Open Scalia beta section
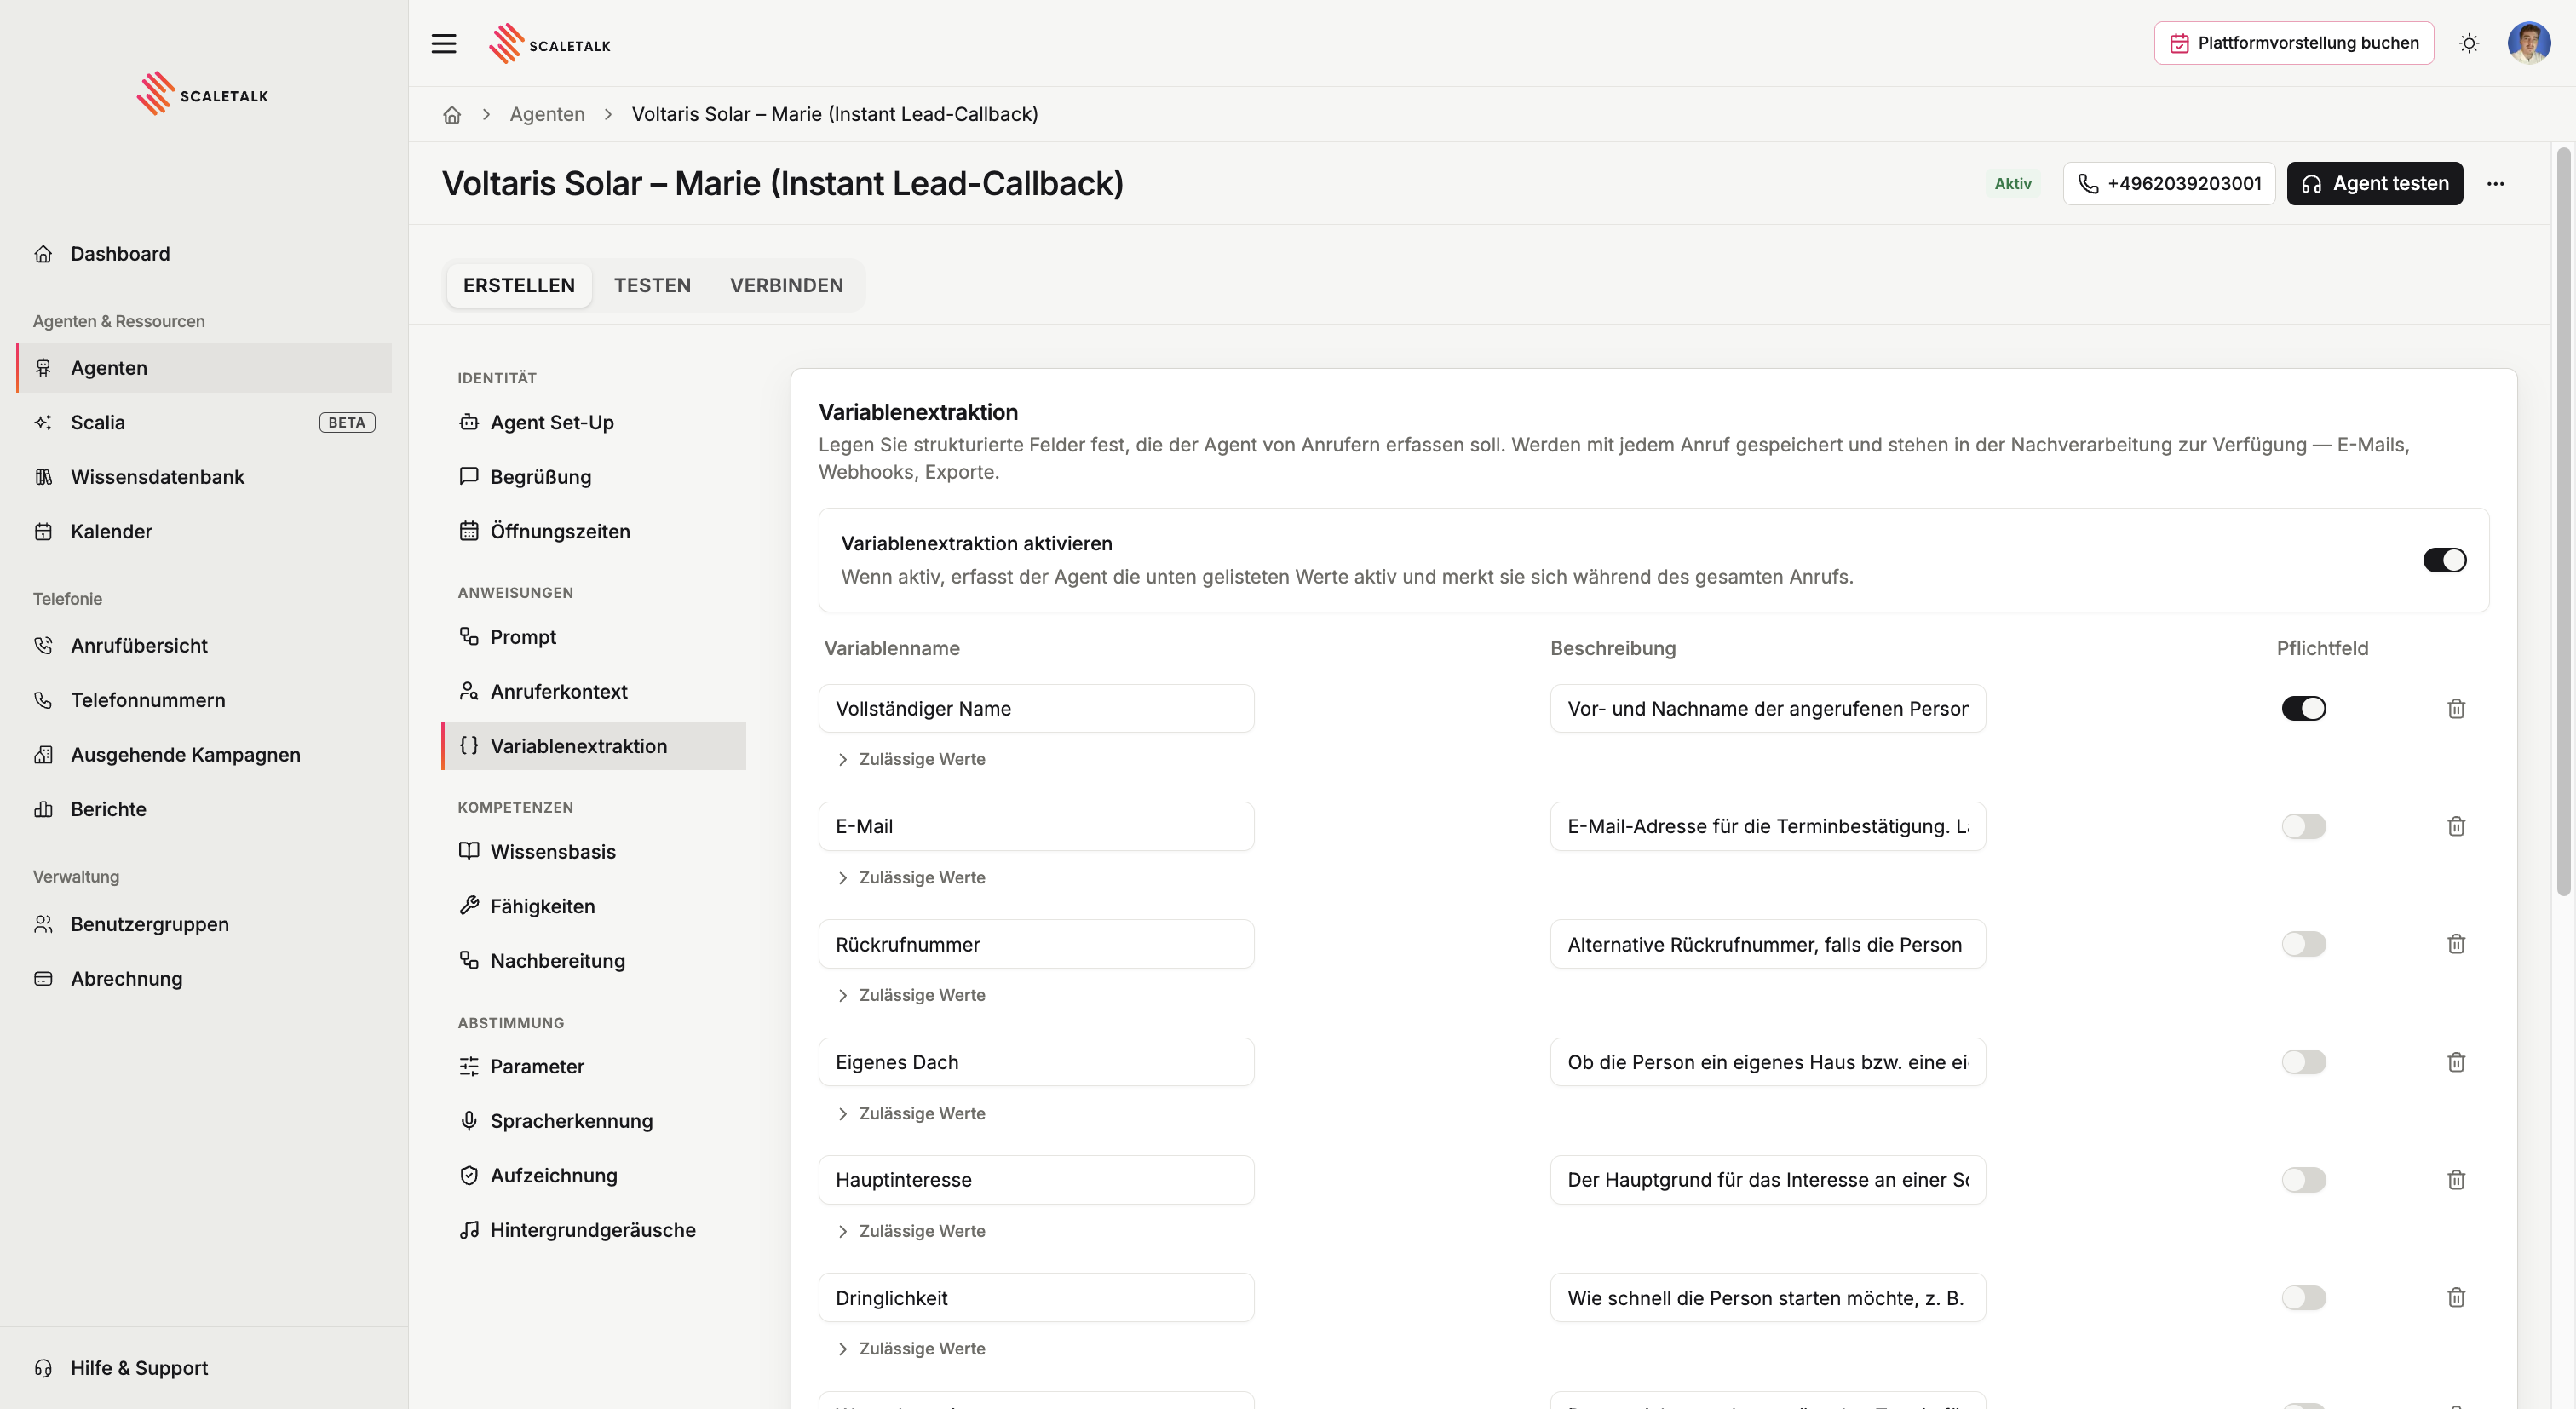 [204, 423]
